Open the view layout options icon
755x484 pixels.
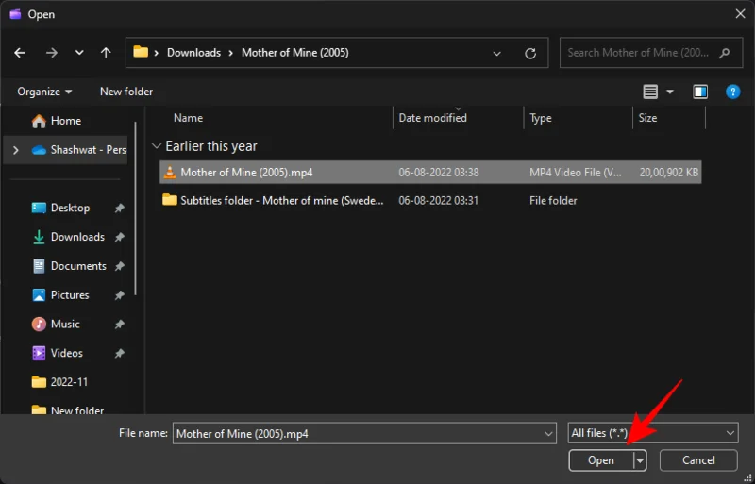click(650, 92)
